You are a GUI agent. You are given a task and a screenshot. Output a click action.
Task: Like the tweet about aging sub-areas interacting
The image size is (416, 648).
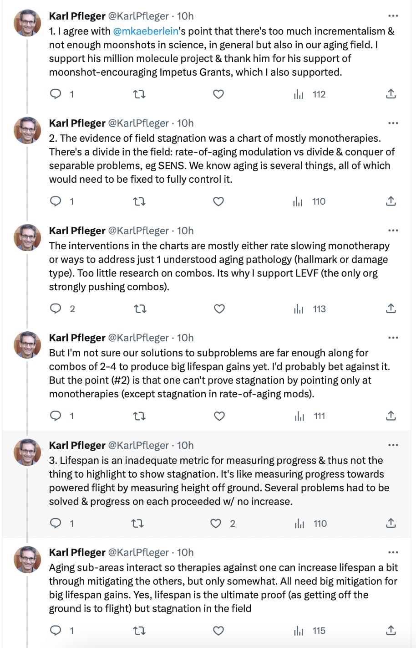coord(219,631)
